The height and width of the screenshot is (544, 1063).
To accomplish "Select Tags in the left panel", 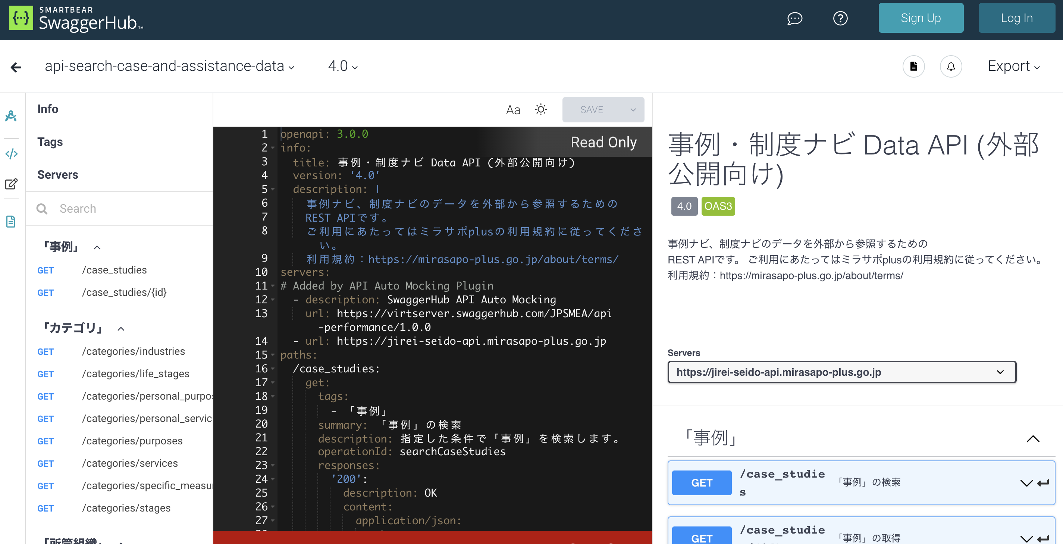I will click(50, 141).
